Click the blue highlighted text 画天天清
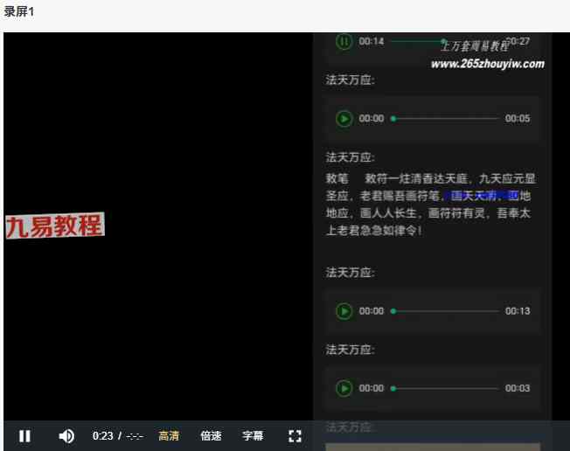Viewport: 570px width, 451px height. [472, 196]
